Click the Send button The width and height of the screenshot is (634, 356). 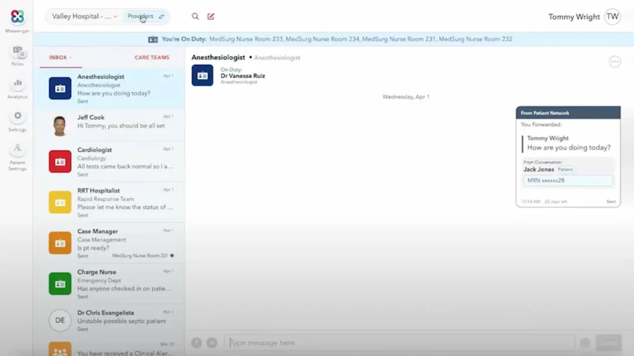pos(608,343)
